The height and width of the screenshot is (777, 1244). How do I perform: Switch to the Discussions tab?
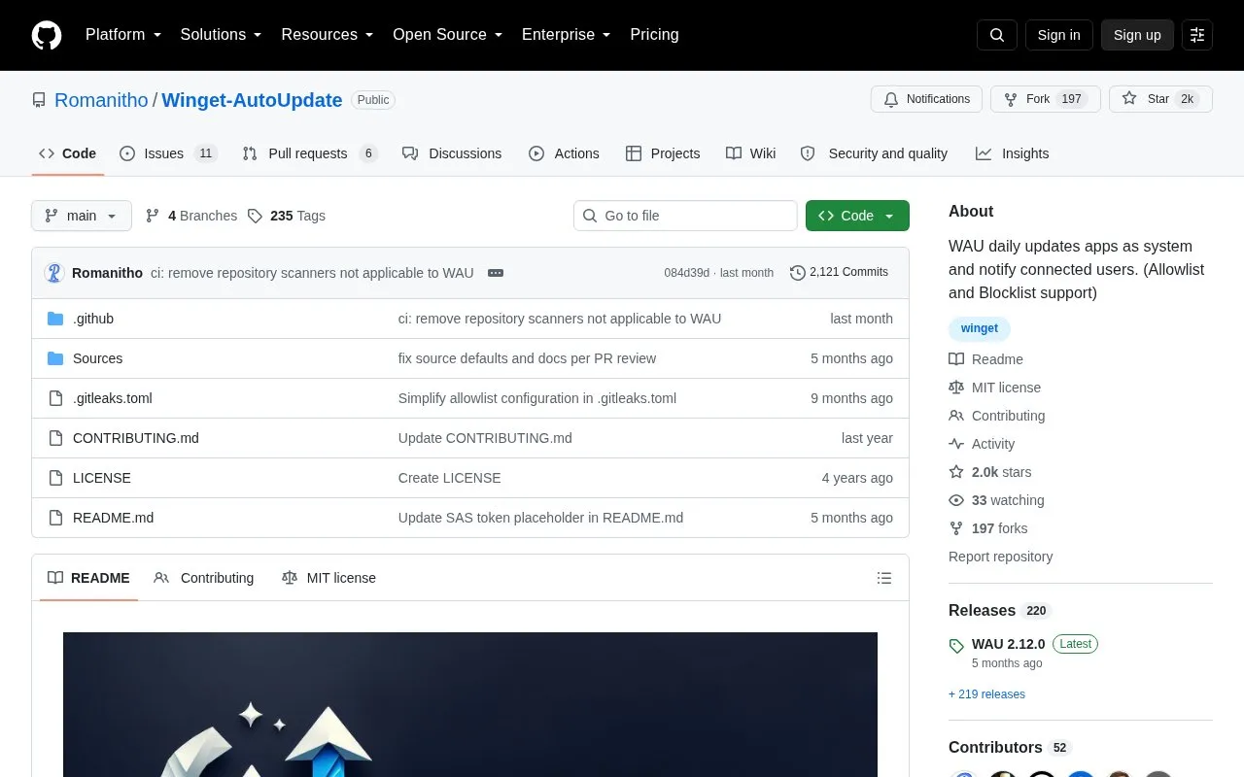pyautogui.click(x=452, y=153)
